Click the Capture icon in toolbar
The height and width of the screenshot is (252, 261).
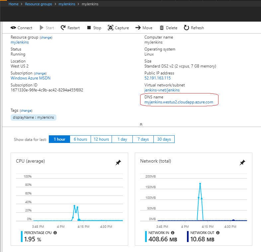110,28
